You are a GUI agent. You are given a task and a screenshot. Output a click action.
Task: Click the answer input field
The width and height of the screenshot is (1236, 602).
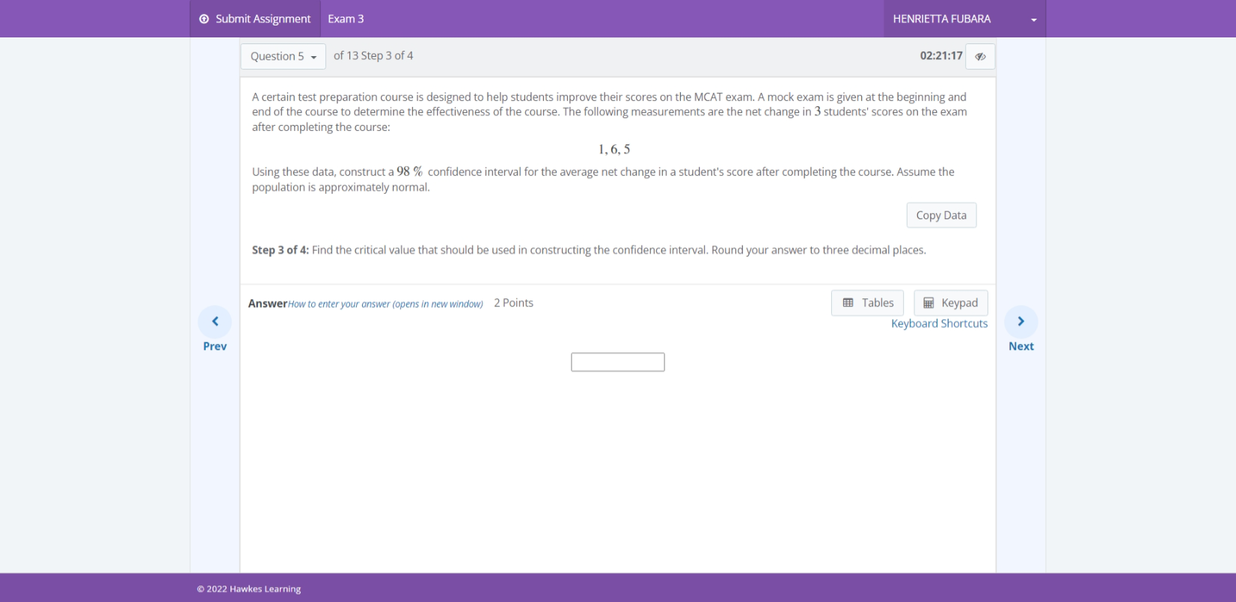pos(618,362)
